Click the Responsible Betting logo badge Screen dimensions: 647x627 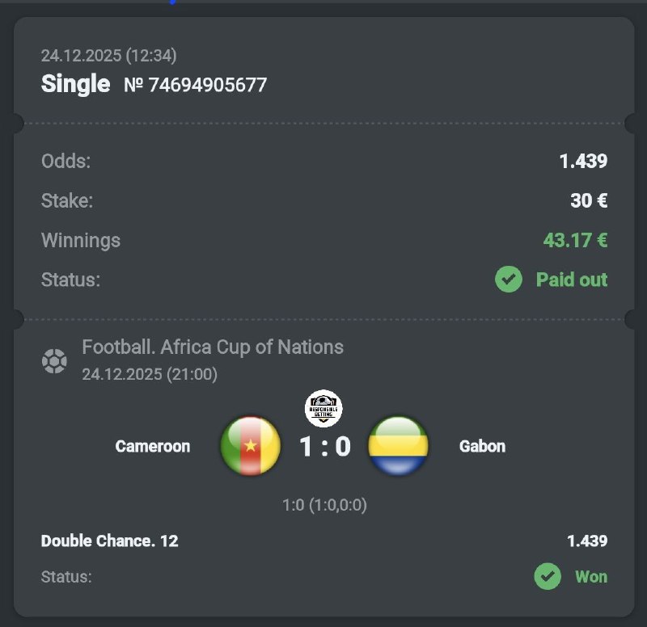[x=323, y=408]
